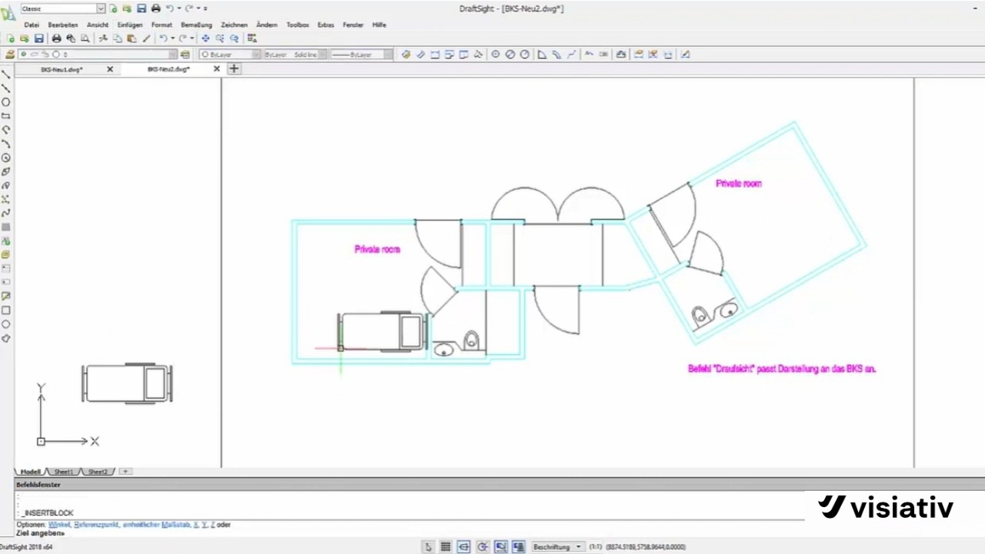
Task: Toggle Polar tracking in the status bar
Action: tap(482, 547)
